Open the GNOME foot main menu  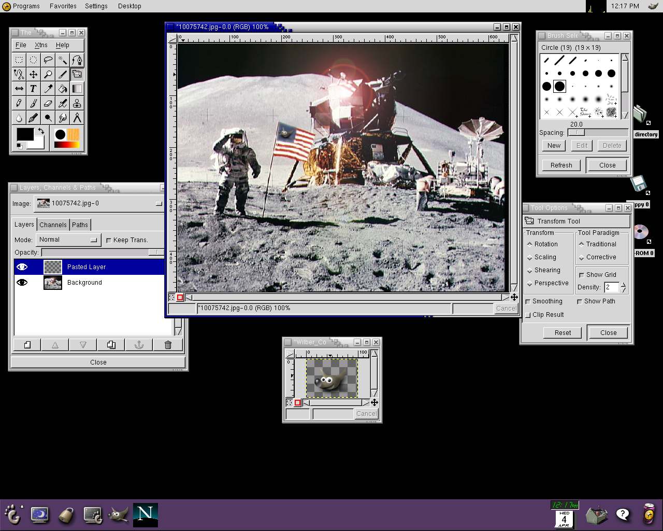pos(12,514)
